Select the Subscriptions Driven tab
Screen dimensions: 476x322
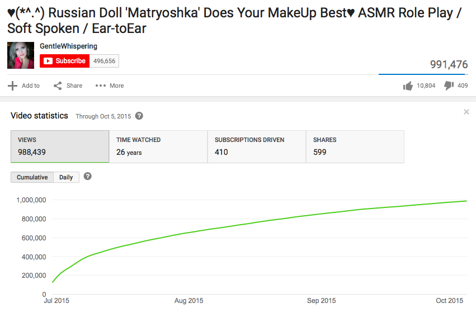(257, 146)
